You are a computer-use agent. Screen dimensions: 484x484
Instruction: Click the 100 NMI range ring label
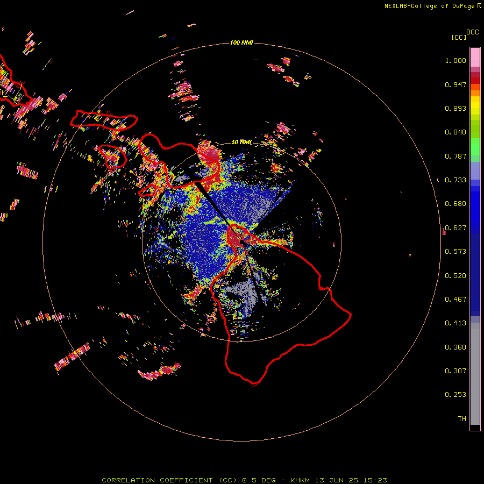pos(241,42)
